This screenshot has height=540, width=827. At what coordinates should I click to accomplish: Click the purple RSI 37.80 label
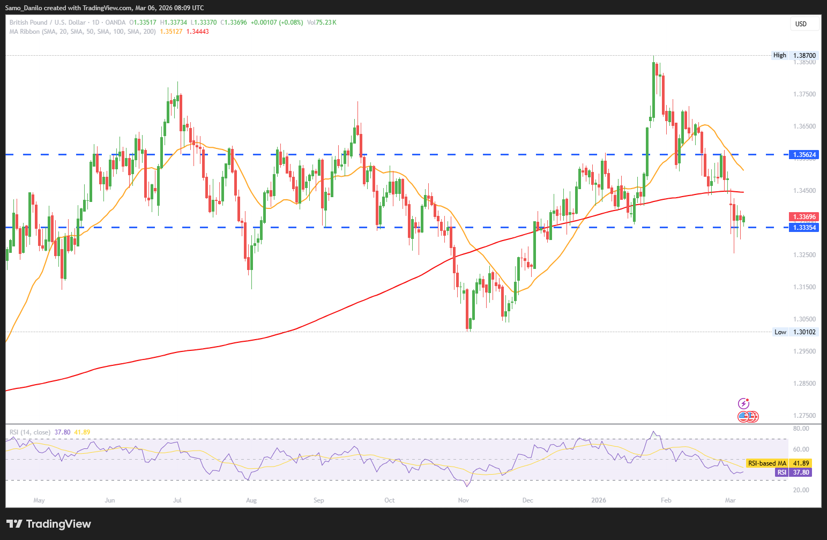pyautogui.click(x=793, y=472)
